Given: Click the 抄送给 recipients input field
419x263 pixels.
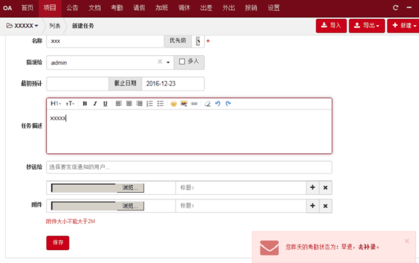Looking at the screenshot, I should pyautogui.click(x=189, y=167).
